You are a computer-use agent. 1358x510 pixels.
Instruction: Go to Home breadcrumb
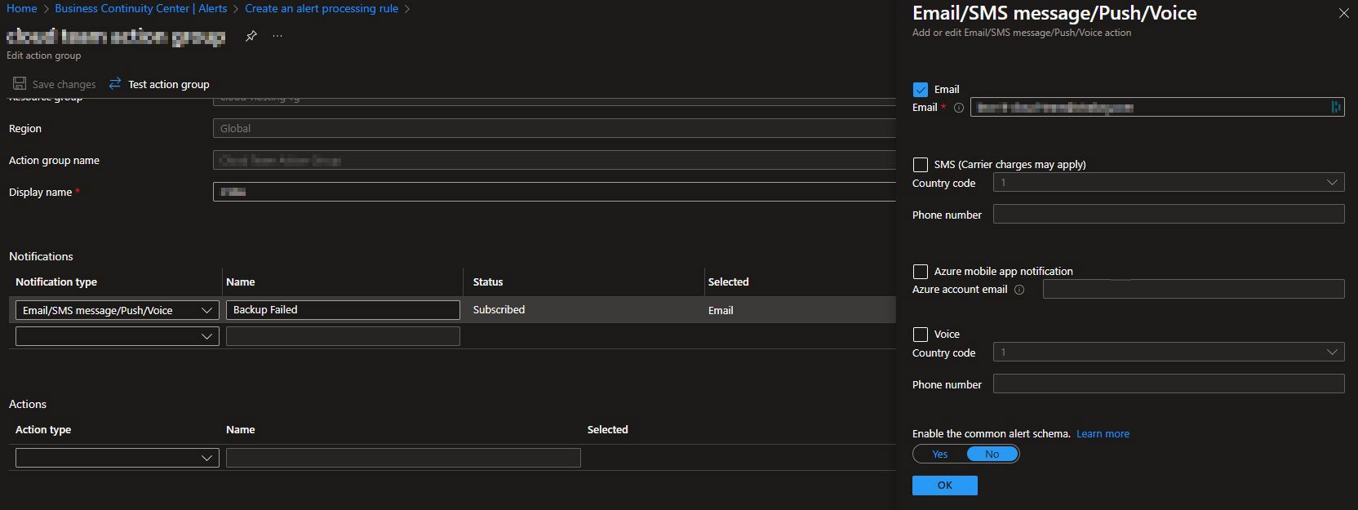(x=22, y=8)
